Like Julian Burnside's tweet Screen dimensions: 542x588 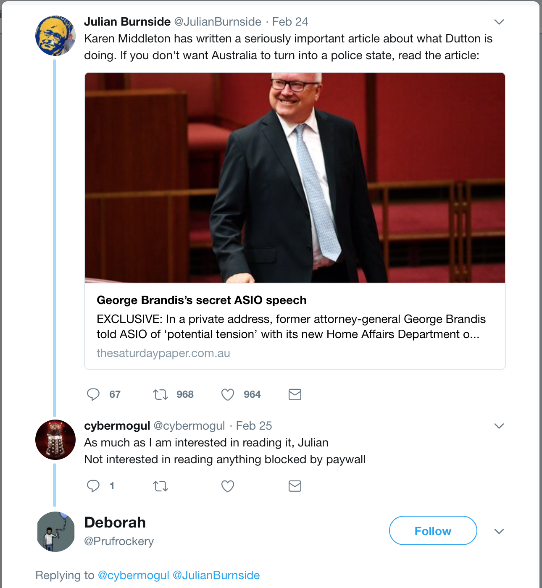click(228, 394)
